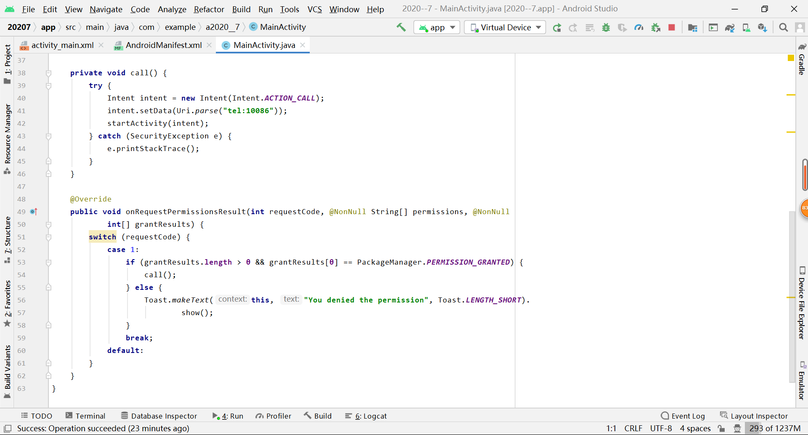Screen dimensions: 808x435
Task: Switch to the activity_main.xml tab
Action: coord(62,45)
